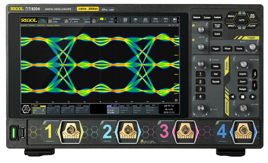Screen dimensions: 268x163
Task: Open the XY display icon
Action: [135, 20]
